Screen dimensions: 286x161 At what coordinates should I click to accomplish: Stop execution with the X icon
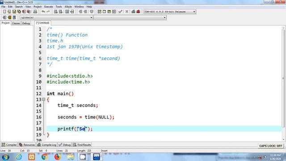127,12
